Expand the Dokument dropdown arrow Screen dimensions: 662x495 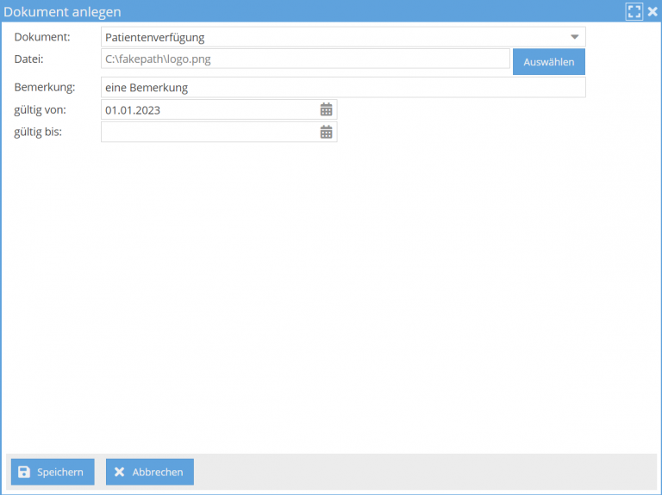pos(574,37)
